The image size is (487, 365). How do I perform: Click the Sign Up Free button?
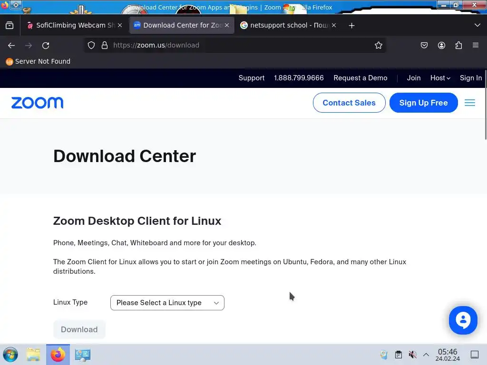coord(424,103)
